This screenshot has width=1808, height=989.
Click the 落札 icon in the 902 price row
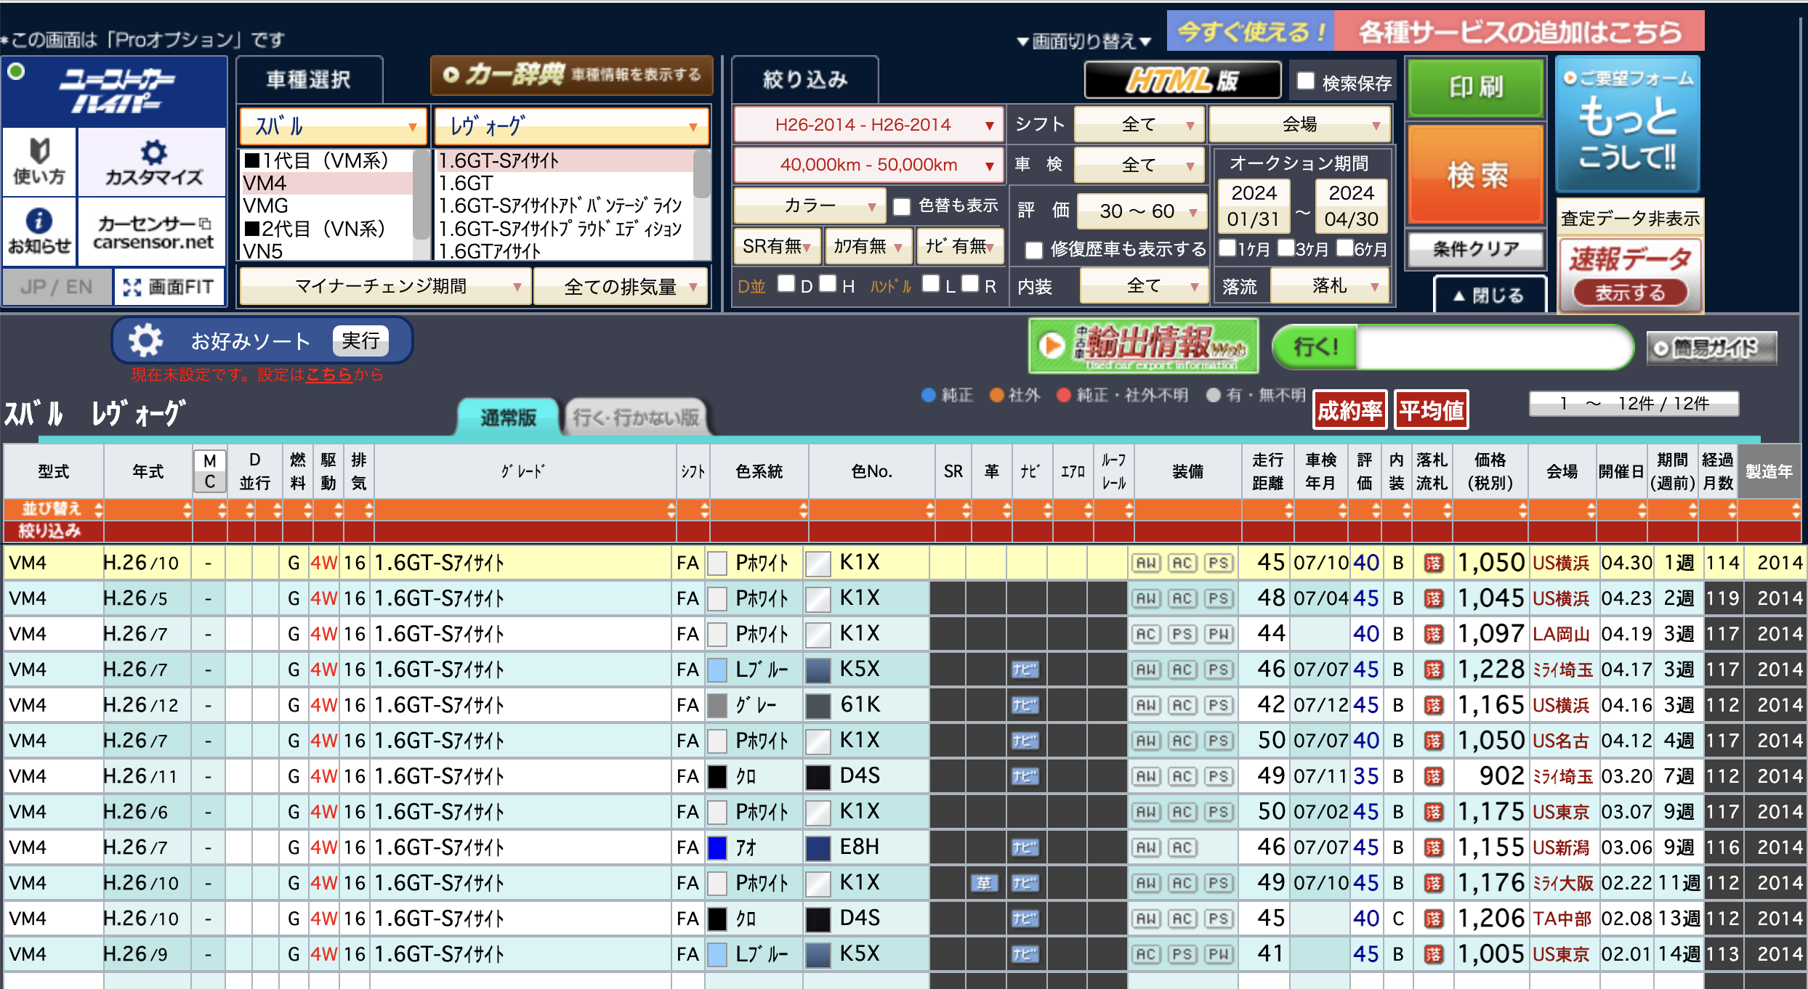(1433, 776)
